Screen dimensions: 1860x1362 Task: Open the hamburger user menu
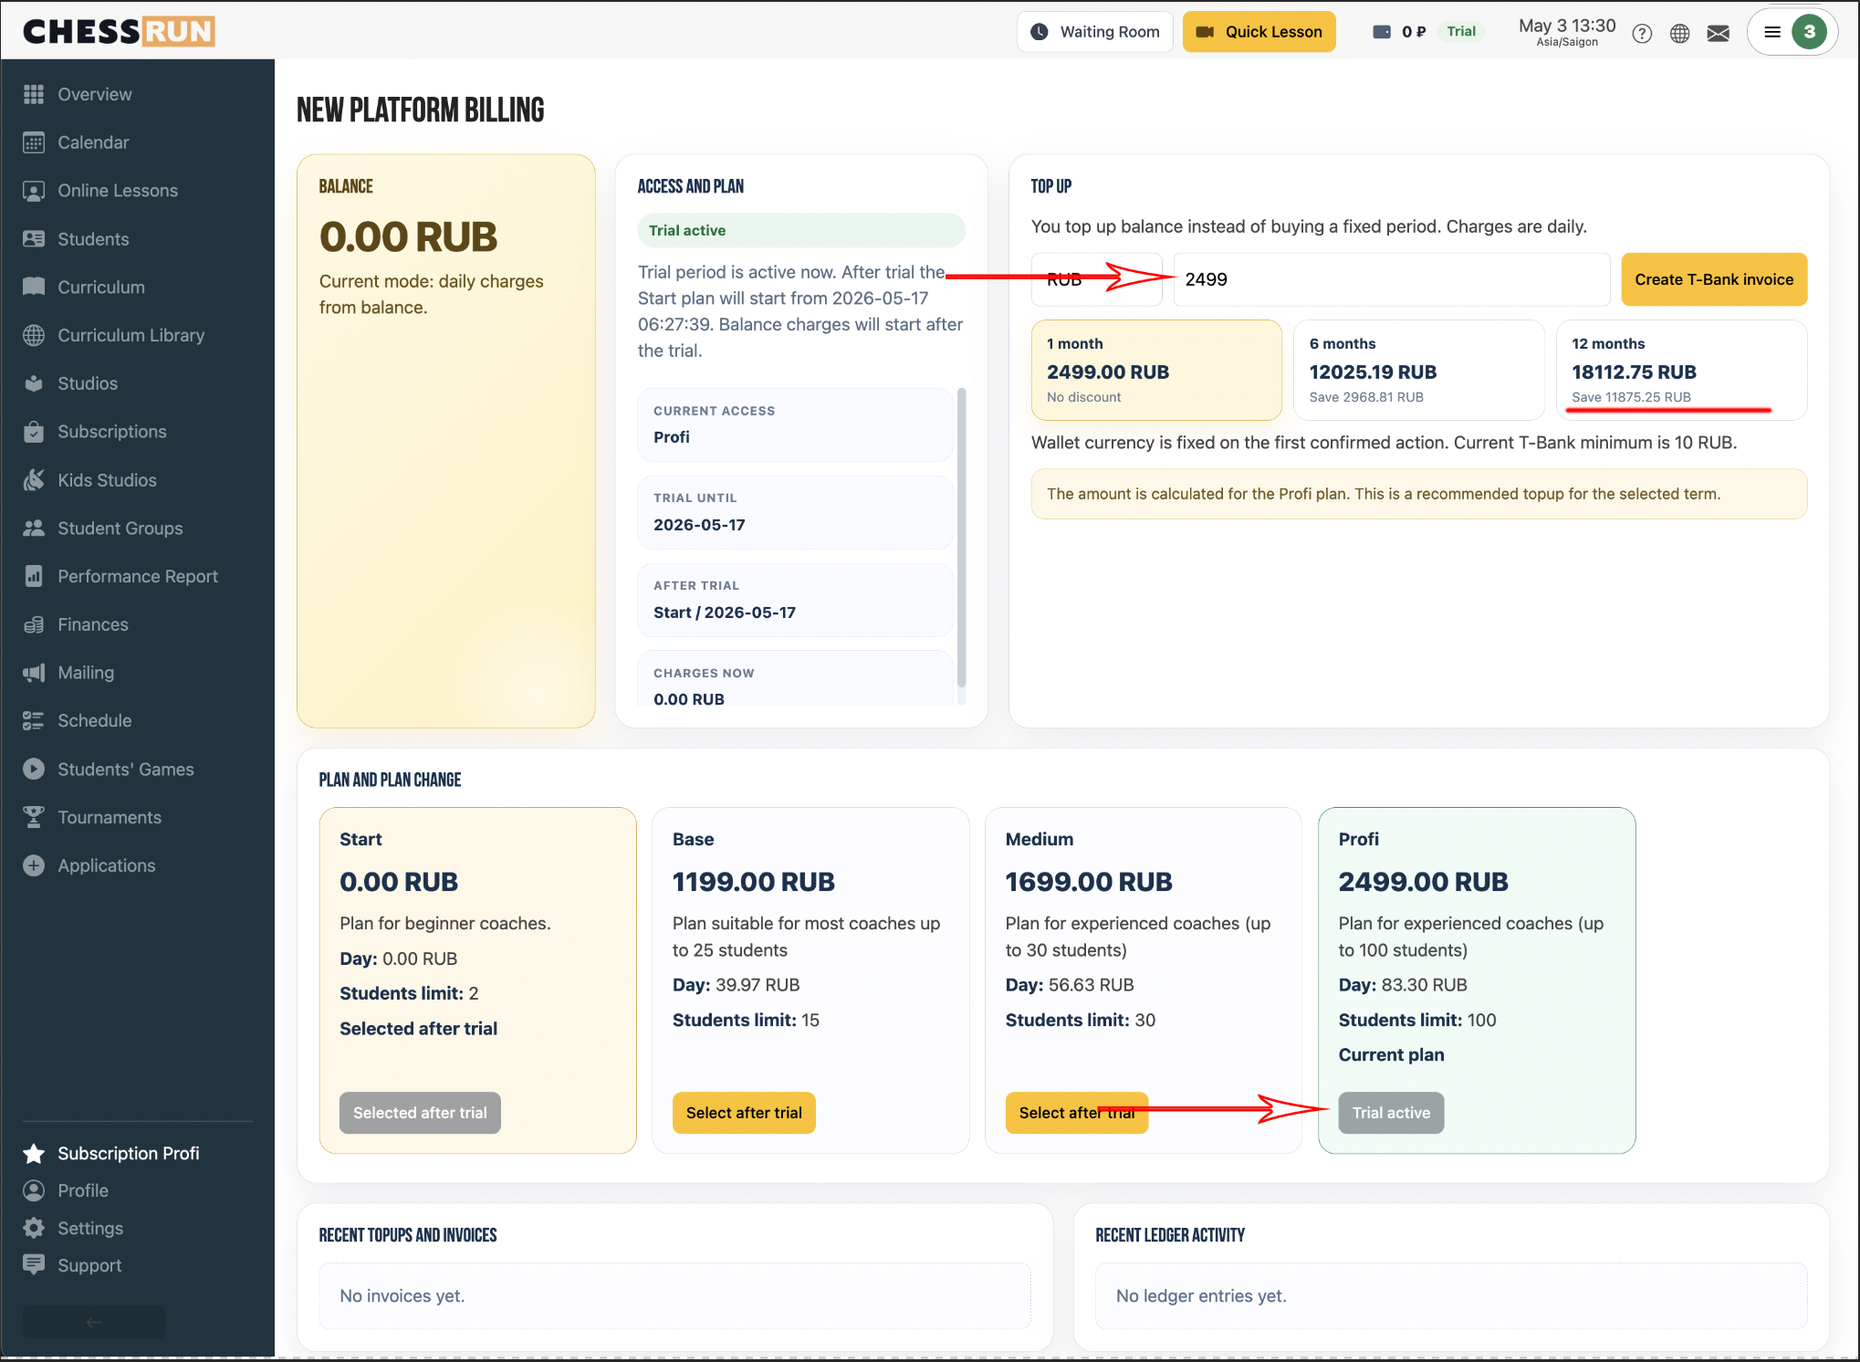coord(1772,32)
